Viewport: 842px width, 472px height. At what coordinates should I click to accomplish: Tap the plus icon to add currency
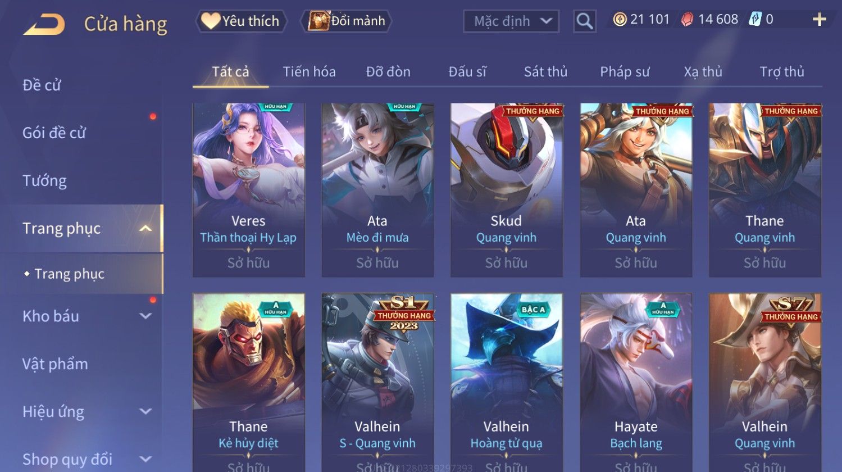tap(820, 20)
